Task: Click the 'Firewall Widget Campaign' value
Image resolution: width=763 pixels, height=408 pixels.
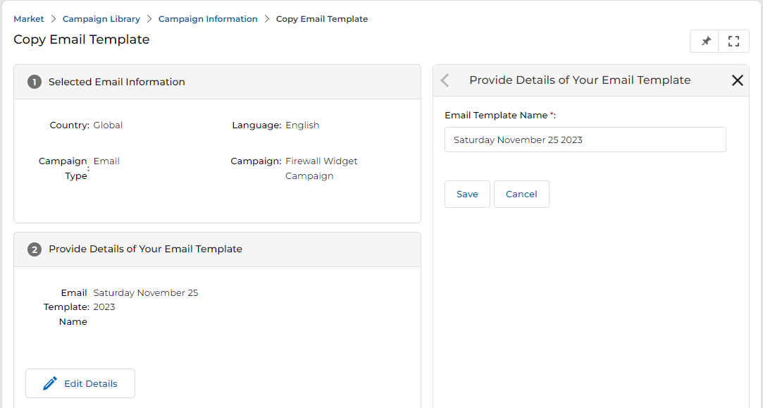Action: (321, 168)
